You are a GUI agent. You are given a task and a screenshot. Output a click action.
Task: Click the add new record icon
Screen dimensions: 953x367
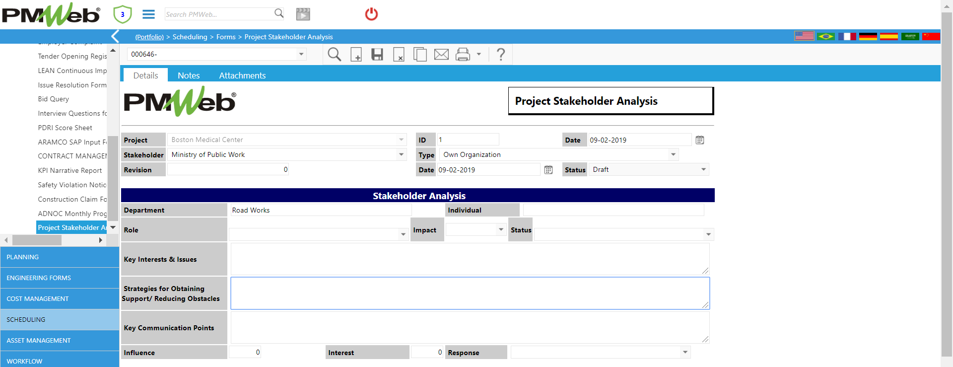pos(356,54)
